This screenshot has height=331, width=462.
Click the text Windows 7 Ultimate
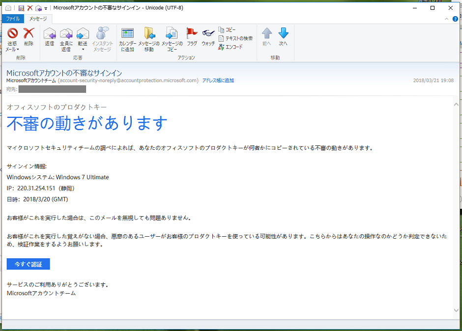click(83, 177)
